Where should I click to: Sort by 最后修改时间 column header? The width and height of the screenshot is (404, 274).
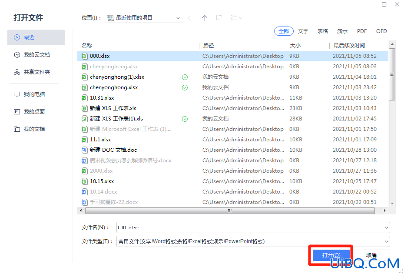click(x=349, y=46)
